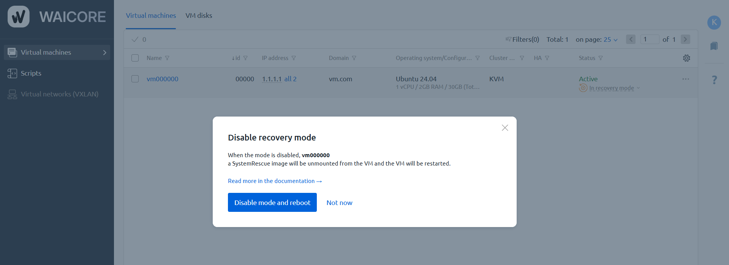729x265 pixels.
Task: Click the Virtual networks sidebar icon
Action: click(12, 94)
